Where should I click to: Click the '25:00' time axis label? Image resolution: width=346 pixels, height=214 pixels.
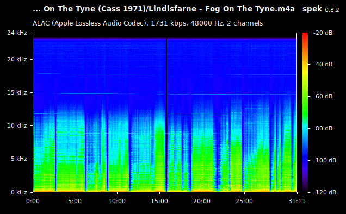click(244, 201)
